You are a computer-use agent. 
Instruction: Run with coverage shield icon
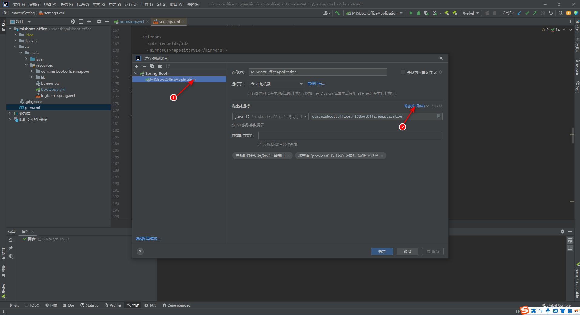point(426,13)
